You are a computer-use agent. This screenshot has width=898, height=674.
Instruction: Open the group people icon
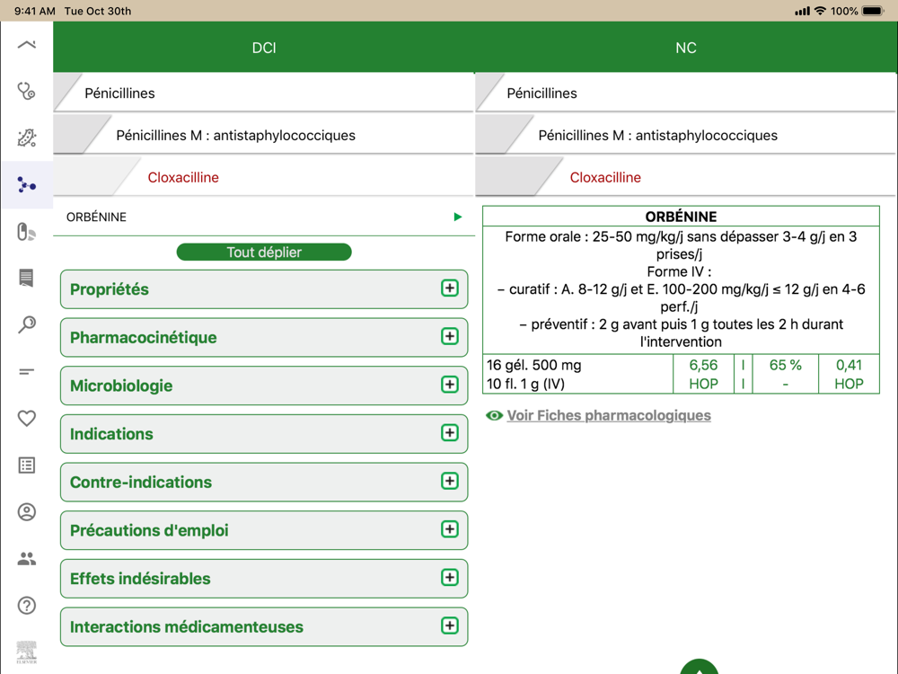pos(26,558)
